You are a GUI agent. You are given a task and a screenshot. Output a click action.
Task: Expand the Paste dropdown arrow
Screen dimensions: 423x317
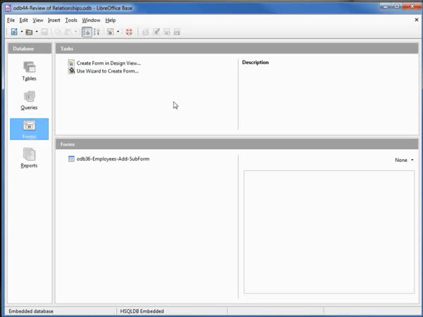(x=76, y=32)
